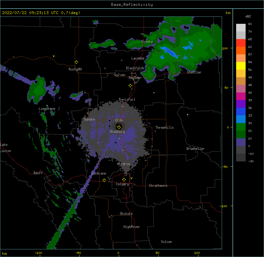Image resolution: width=264 pixels, height=257 pixels.
Task: Click the Didsbury town label
Action: click(118, 132)
